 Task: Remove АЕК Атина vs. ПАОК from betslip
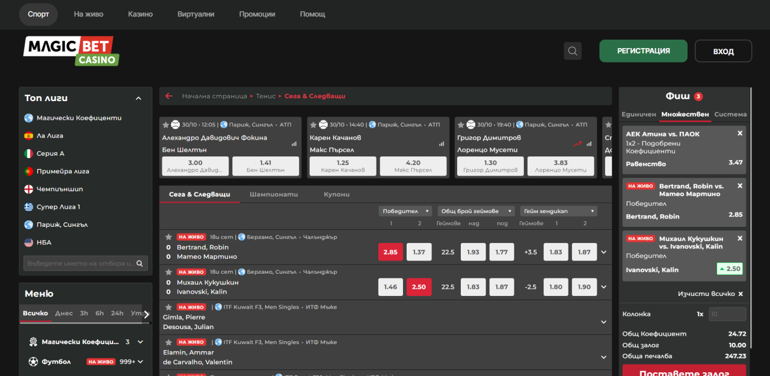point(740,134)
